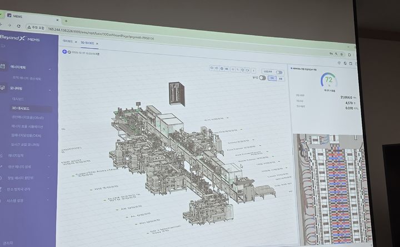Close the 3D 대시보드 tab

(97, 43)
